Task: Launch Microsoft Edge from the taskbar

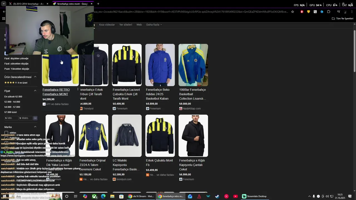Action: (x=103, y=196)
